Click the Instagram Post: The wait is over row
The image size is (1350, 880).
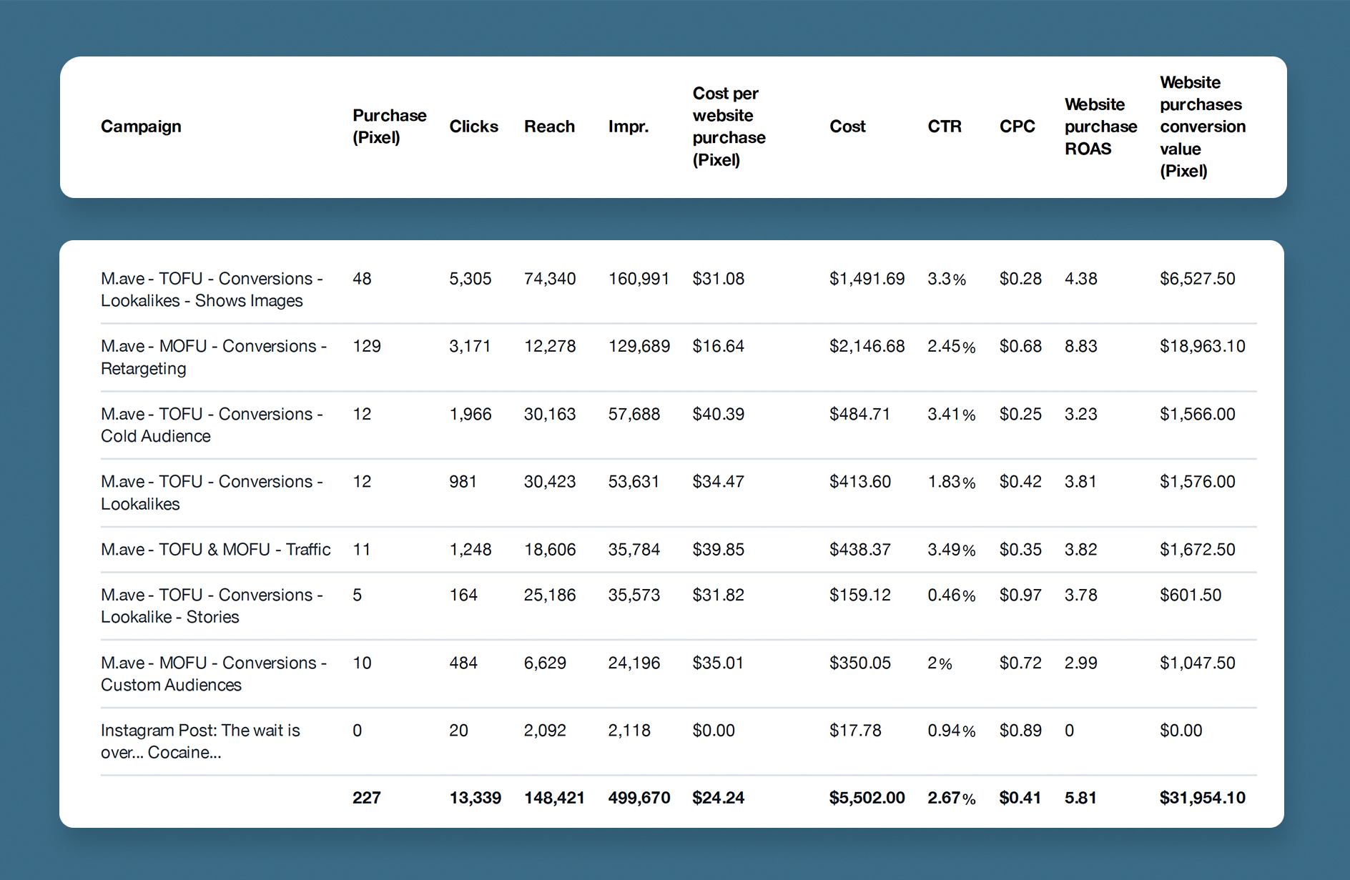point(201,741)
